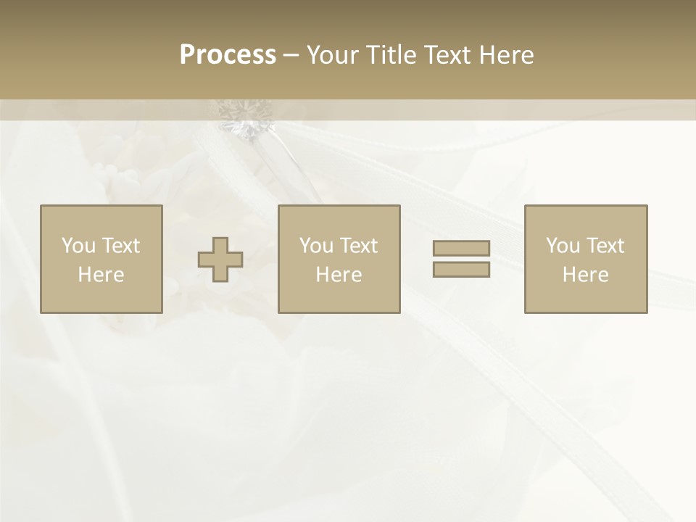
Task: Select the diamond ornament under the header
Action: coord(245,121)
